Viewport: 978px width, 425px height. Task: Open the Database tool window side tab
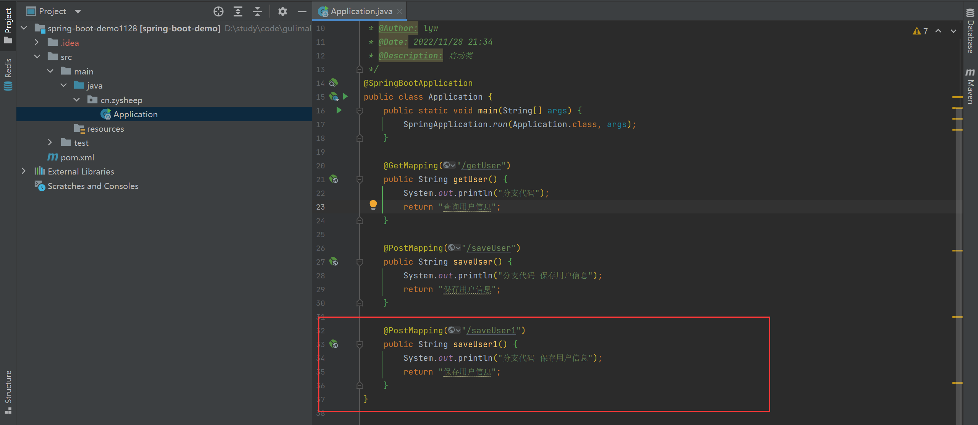pos(970,31)
